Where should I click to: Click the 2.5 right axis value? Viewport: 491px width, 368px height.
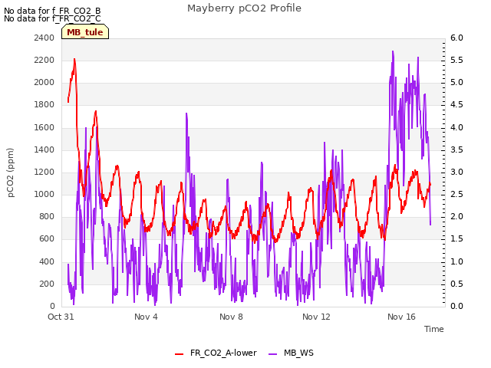click(456, 194)
